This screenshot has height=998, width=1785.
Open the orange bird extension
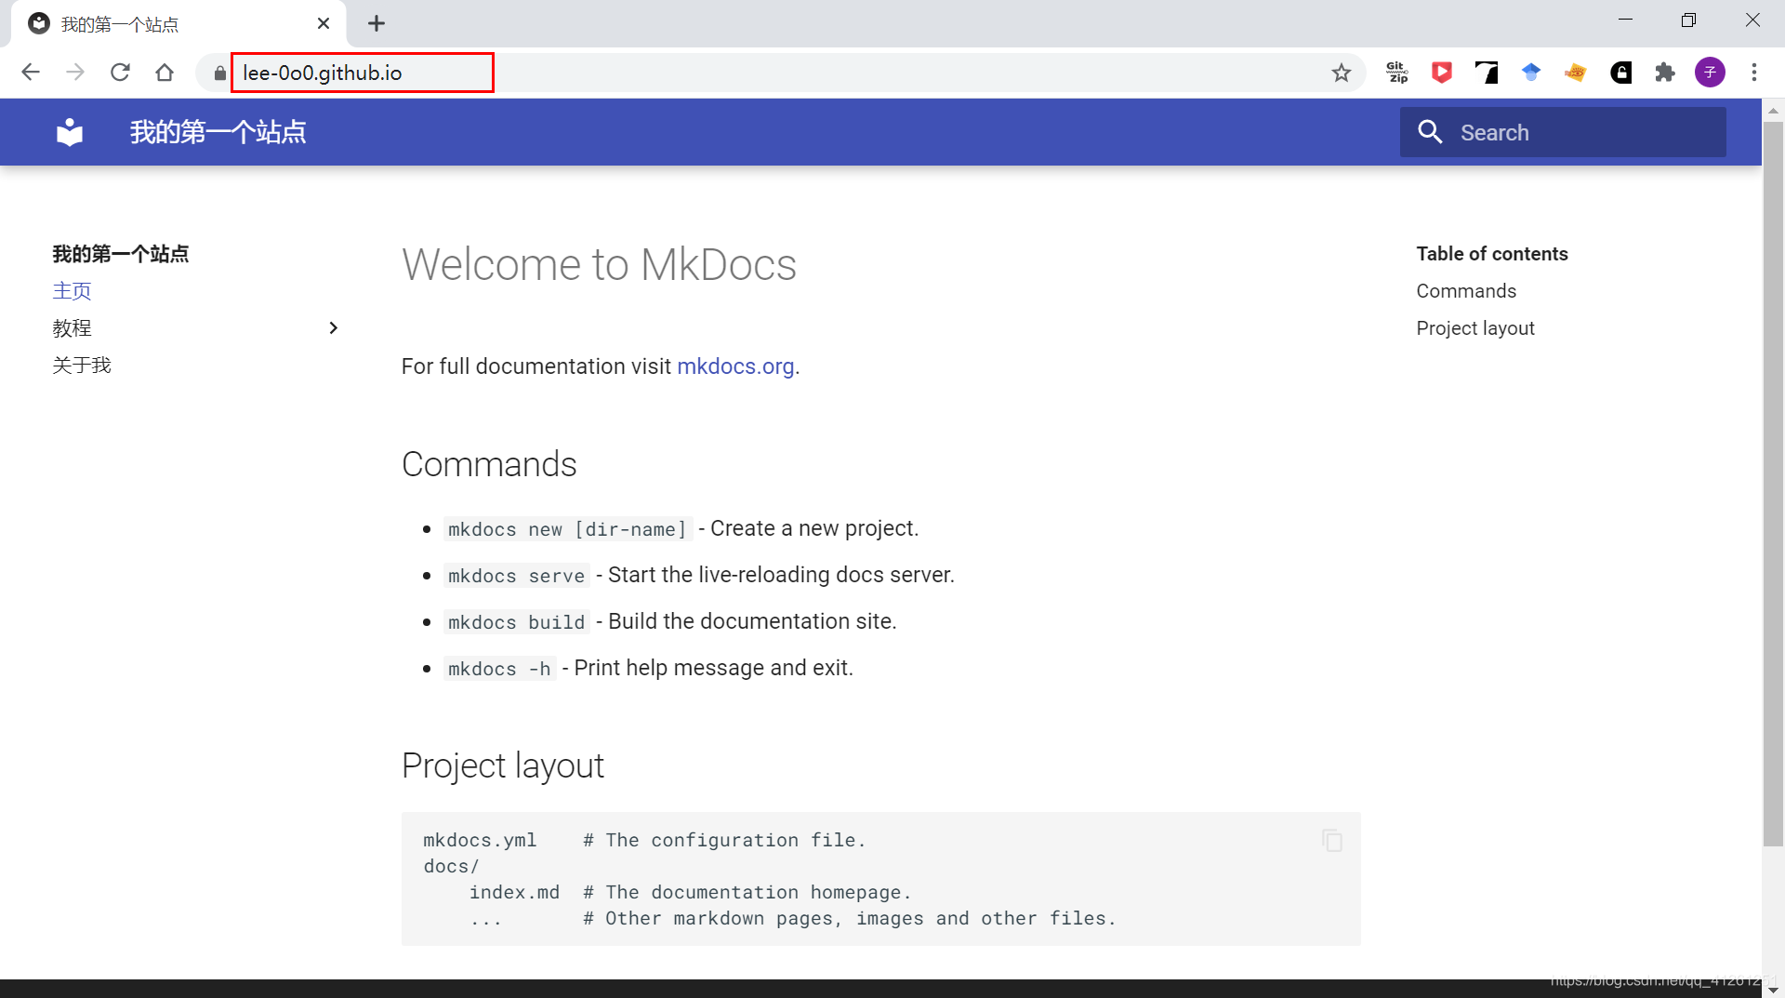coord(1576,73)
